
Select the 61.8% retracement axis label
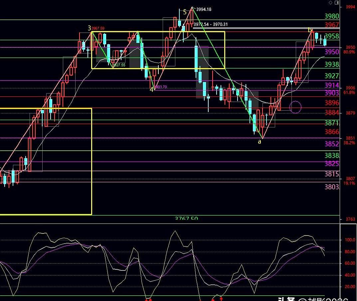(x=349, y=93)
